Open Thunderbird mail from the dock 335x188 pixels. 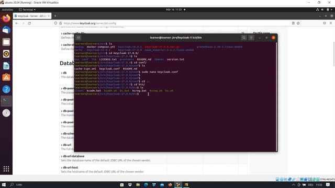click(x=6, y=30)
